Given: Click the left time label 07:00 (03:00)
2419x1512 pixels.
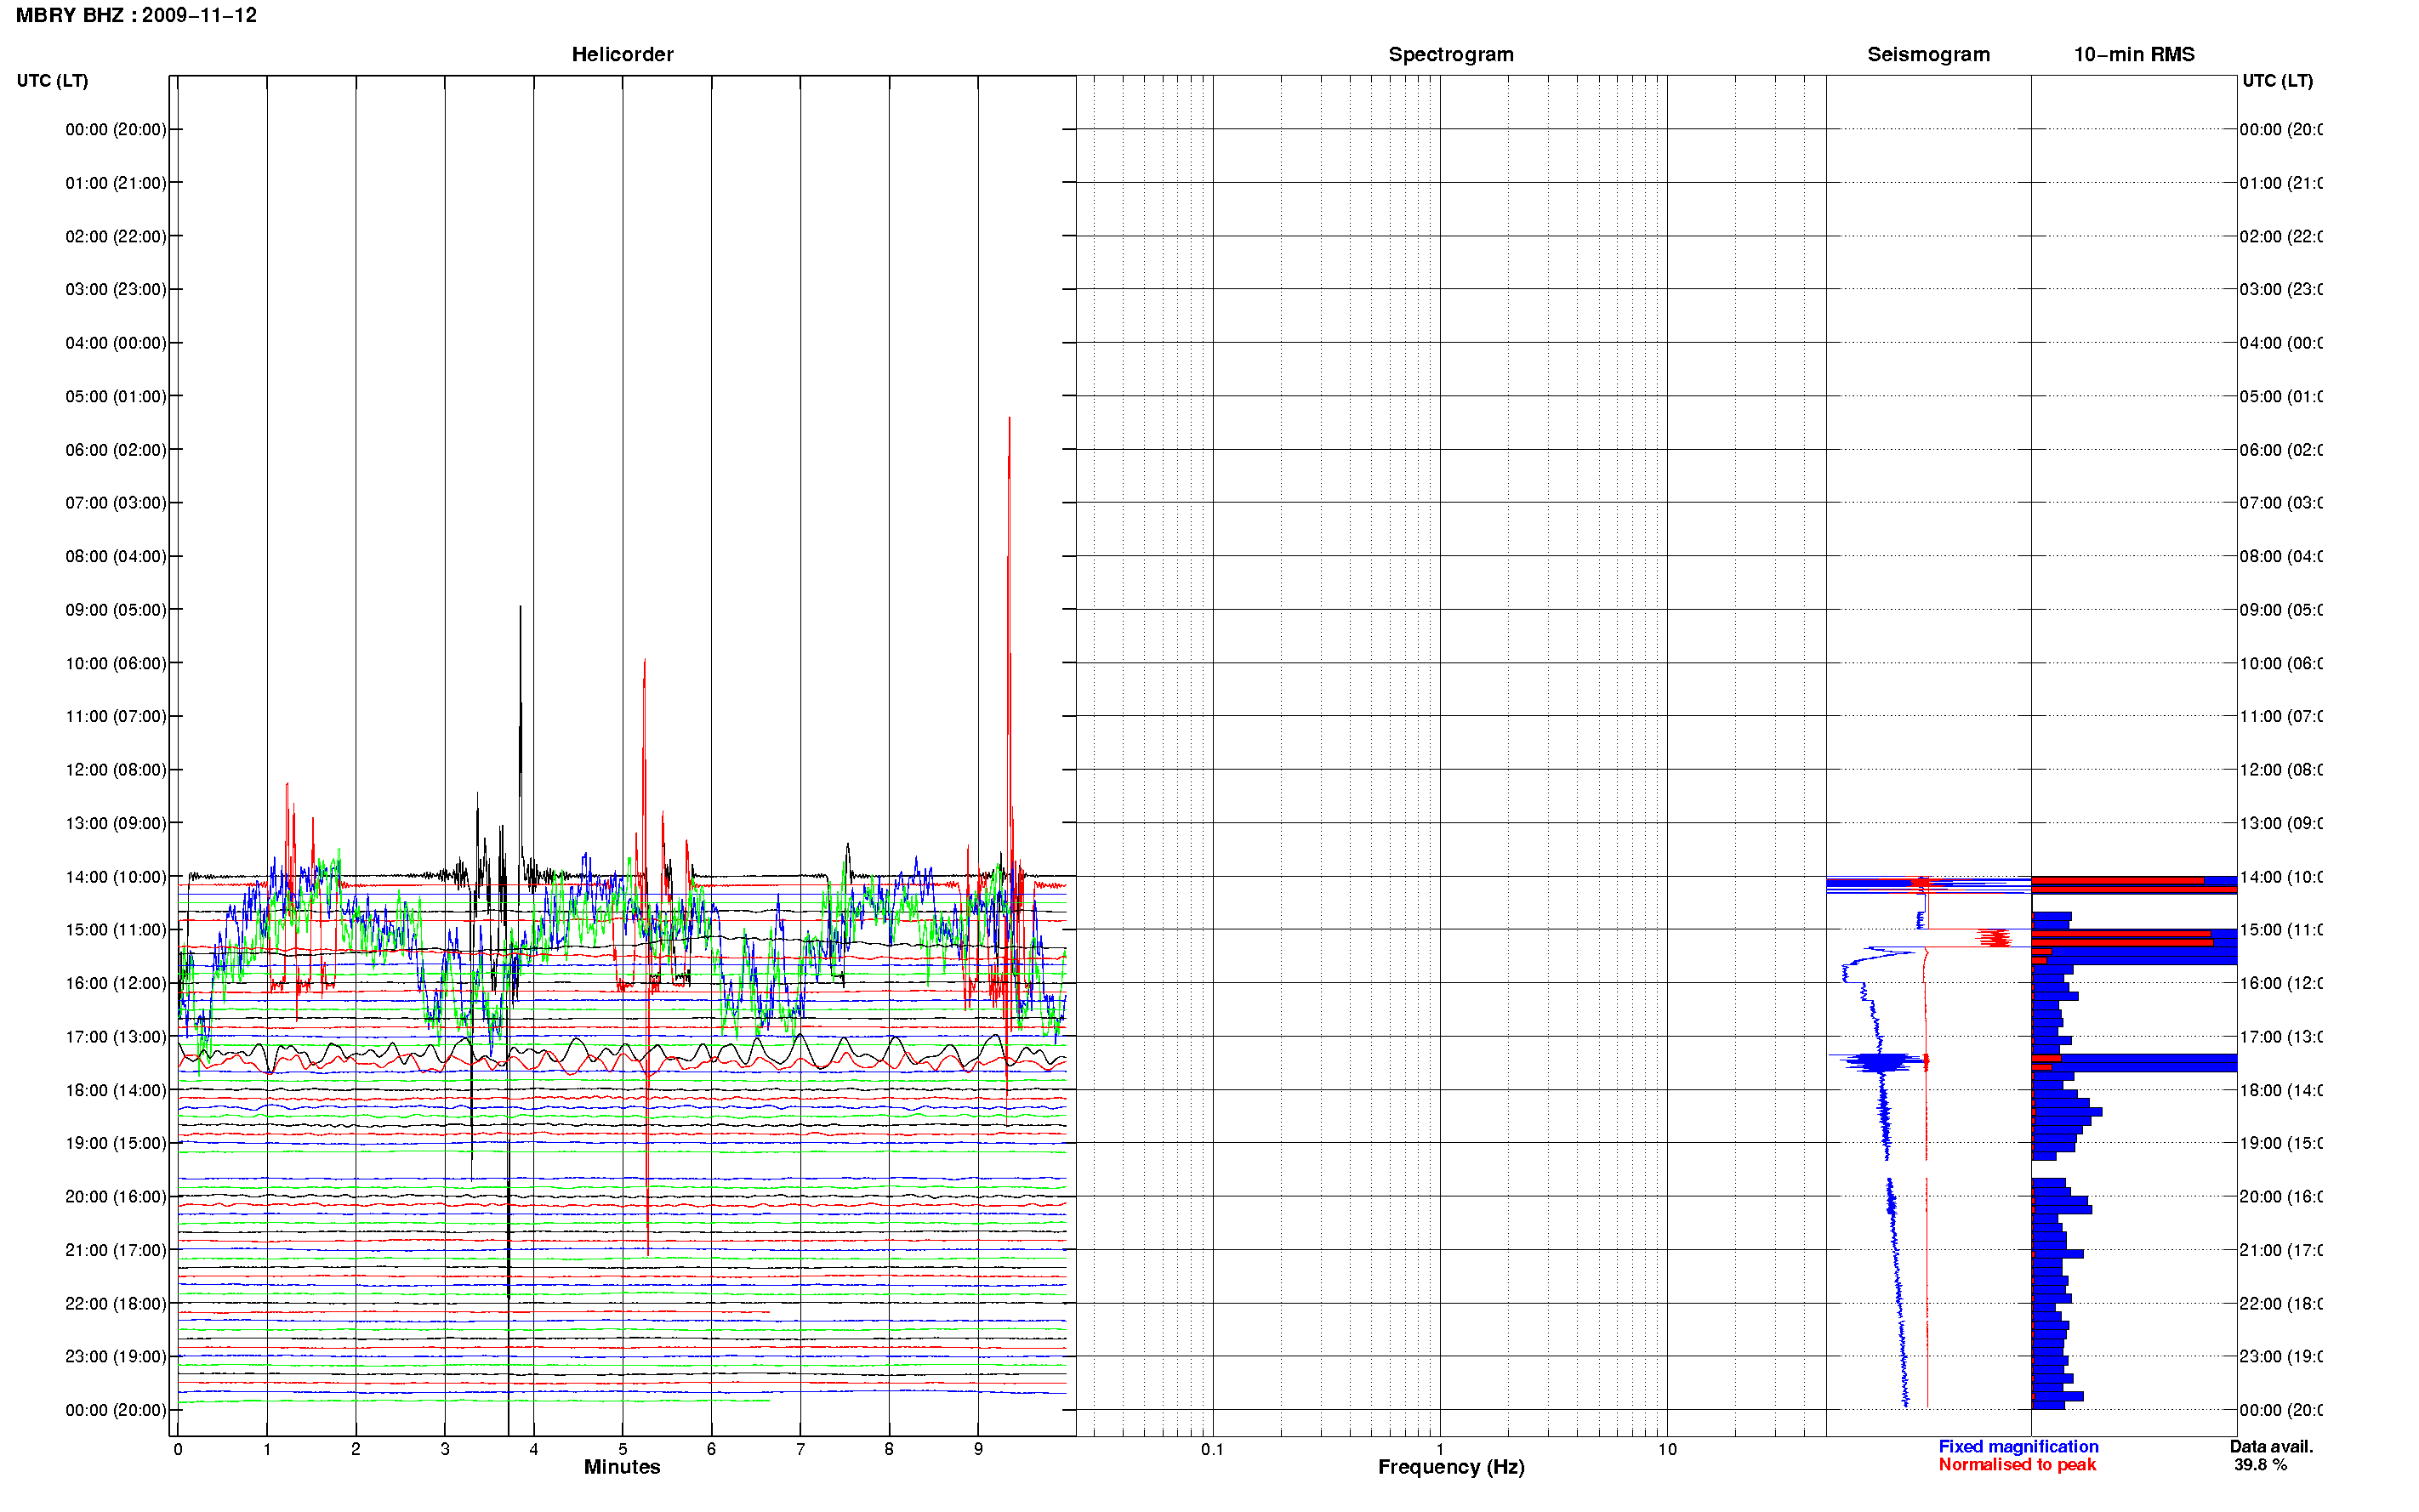Looking at the screenshot, I should tap(116, 503).
